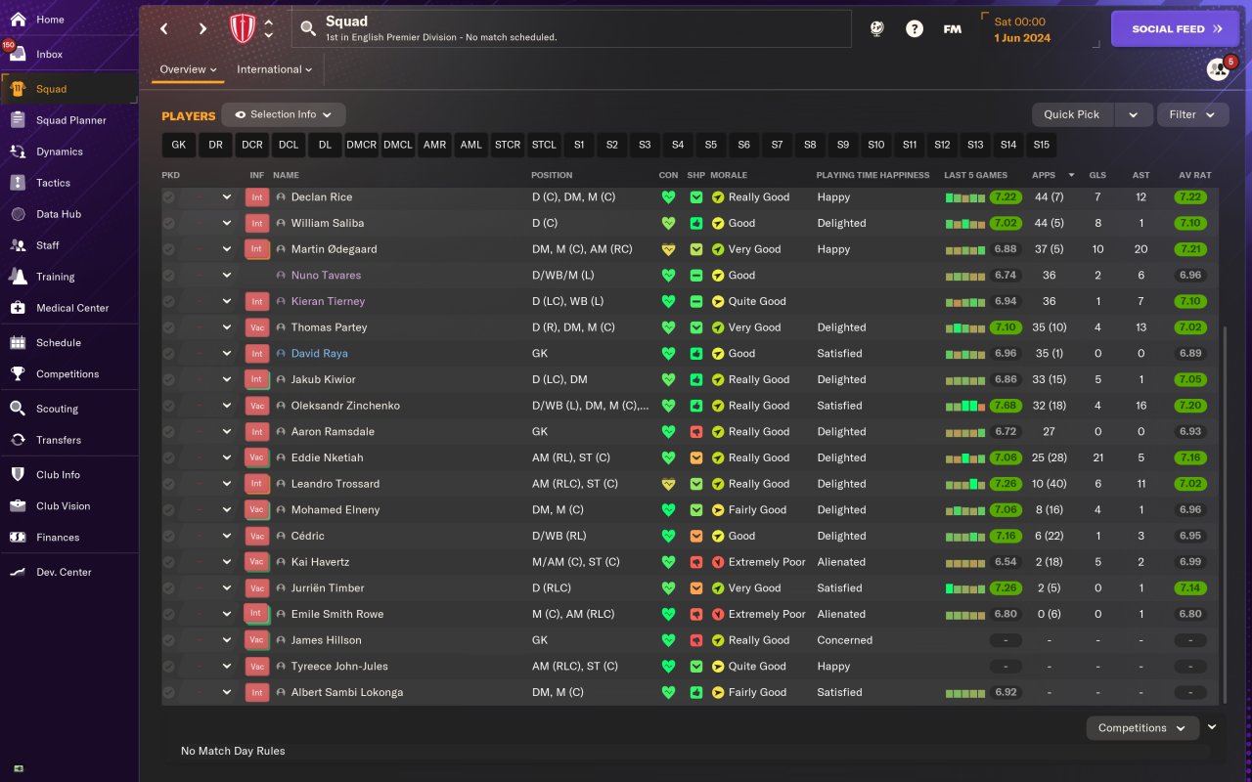The height and width of the screenshot is (782, 1252).
Task: Click the FM logo icon
Action: 952,29
